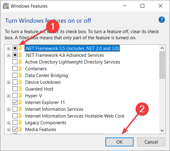Expand the Device Lockdown tree node

tap(9, 82)
